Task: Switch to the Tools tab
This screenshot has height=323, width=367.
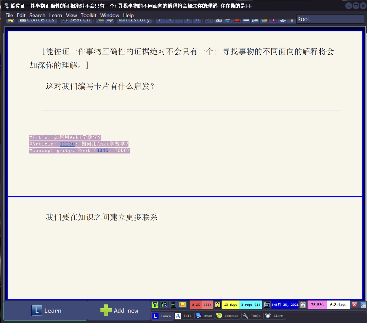Action: coord(252,316)
